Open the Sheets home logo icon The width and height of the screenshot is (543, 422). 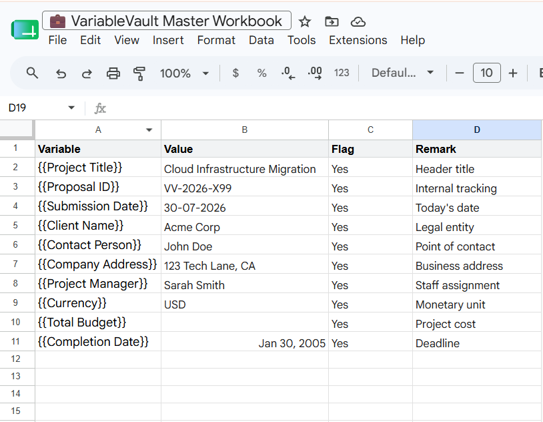pyautogui.click(x=25, y=29)
